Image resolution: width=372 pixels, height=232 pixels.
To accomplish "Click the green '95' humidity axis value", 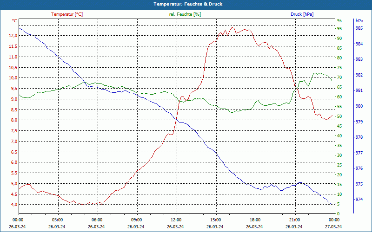I will coord(339,28).
